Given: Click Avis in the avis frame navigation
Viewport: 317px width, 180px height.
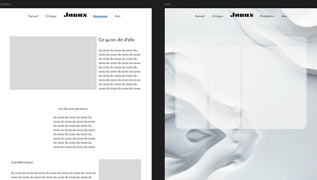Looking at the screenshot, I should pos(284,16).
